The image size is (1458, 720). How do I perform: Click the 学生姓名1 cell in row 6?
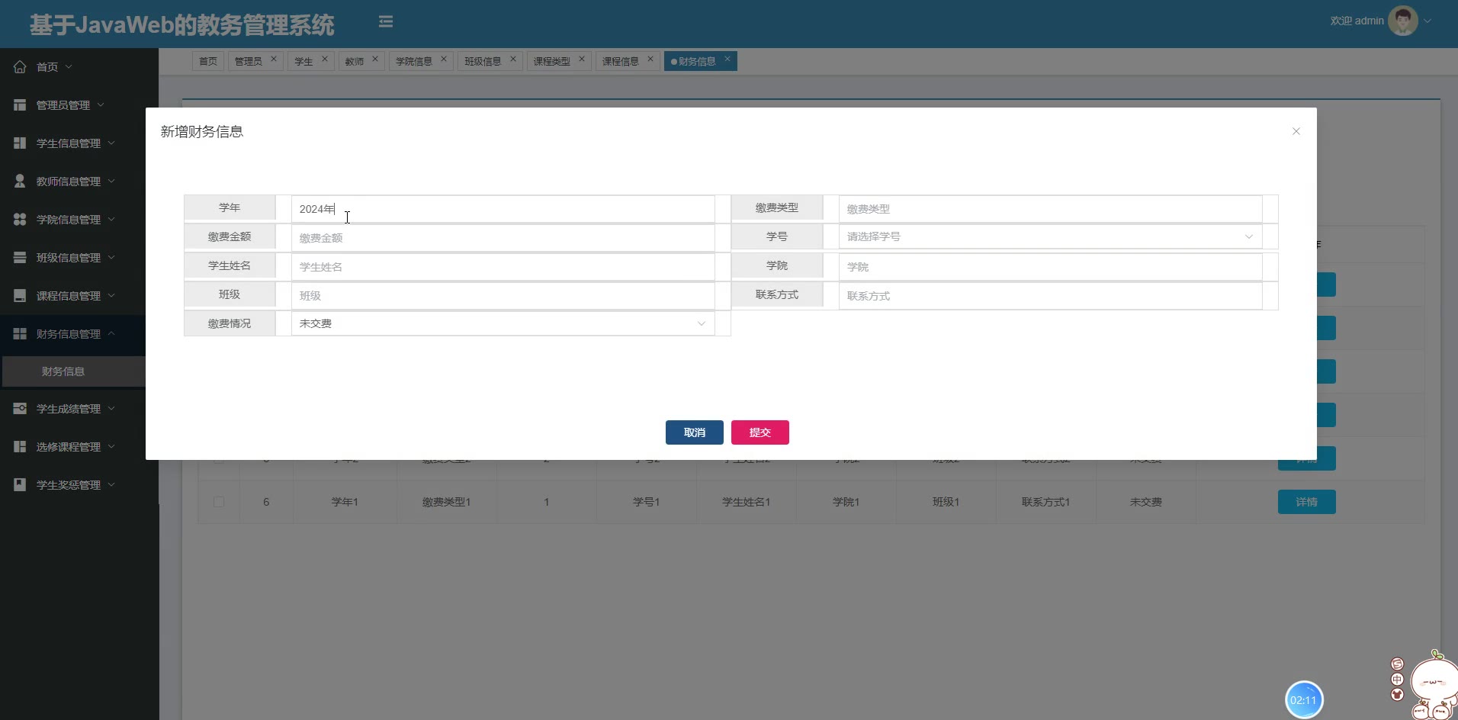point(746,502)
